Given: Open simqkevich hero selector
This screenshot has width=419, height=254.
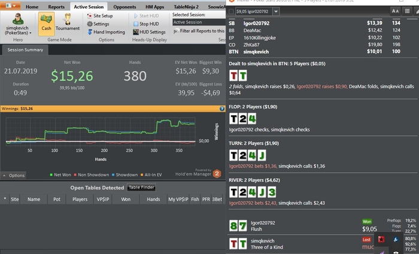Looking at the screenshot, I should point(18,25).
